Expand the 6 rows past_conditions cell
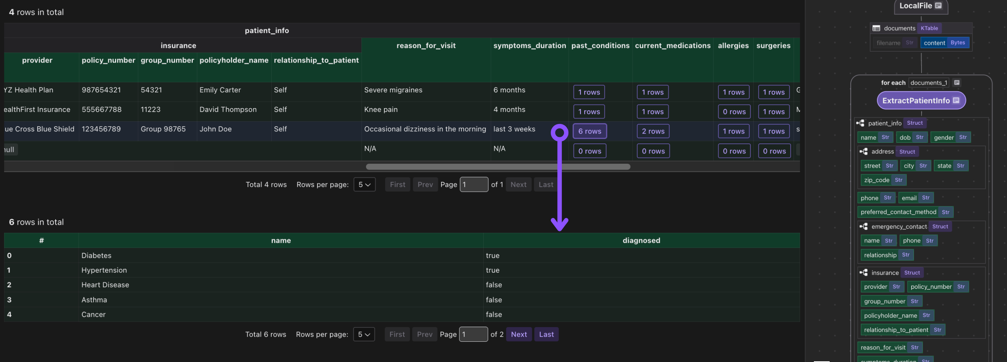The width and height of the screenshot is (1007, 362). point(589,131)
